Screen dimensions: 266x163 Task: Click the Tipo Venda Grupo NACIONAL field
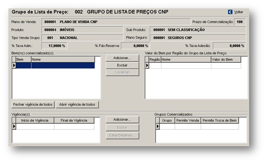82,38
